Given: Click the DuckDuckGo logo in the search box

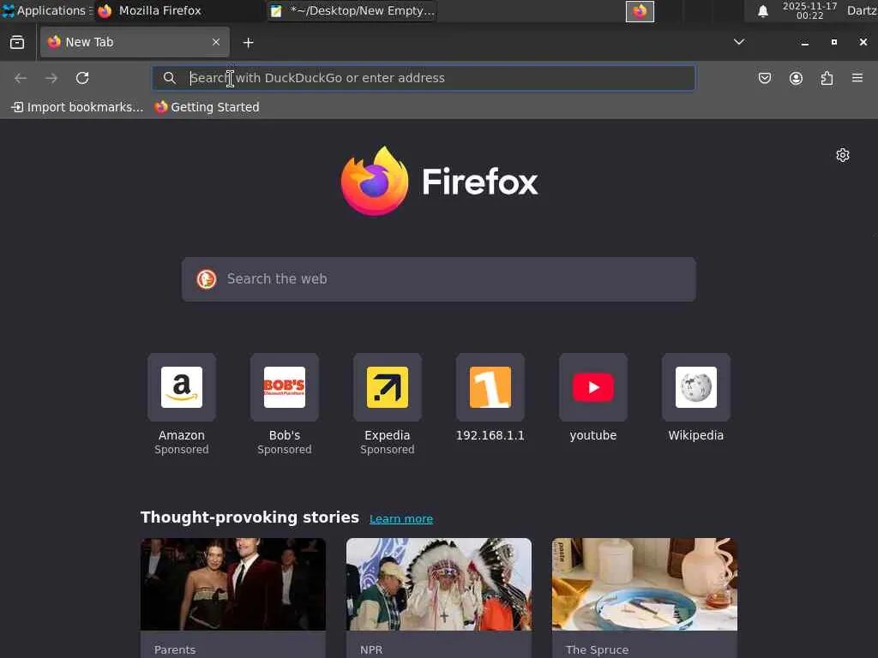Looking at the screenshot, I should pyautogui.click(x=206, y=278).
